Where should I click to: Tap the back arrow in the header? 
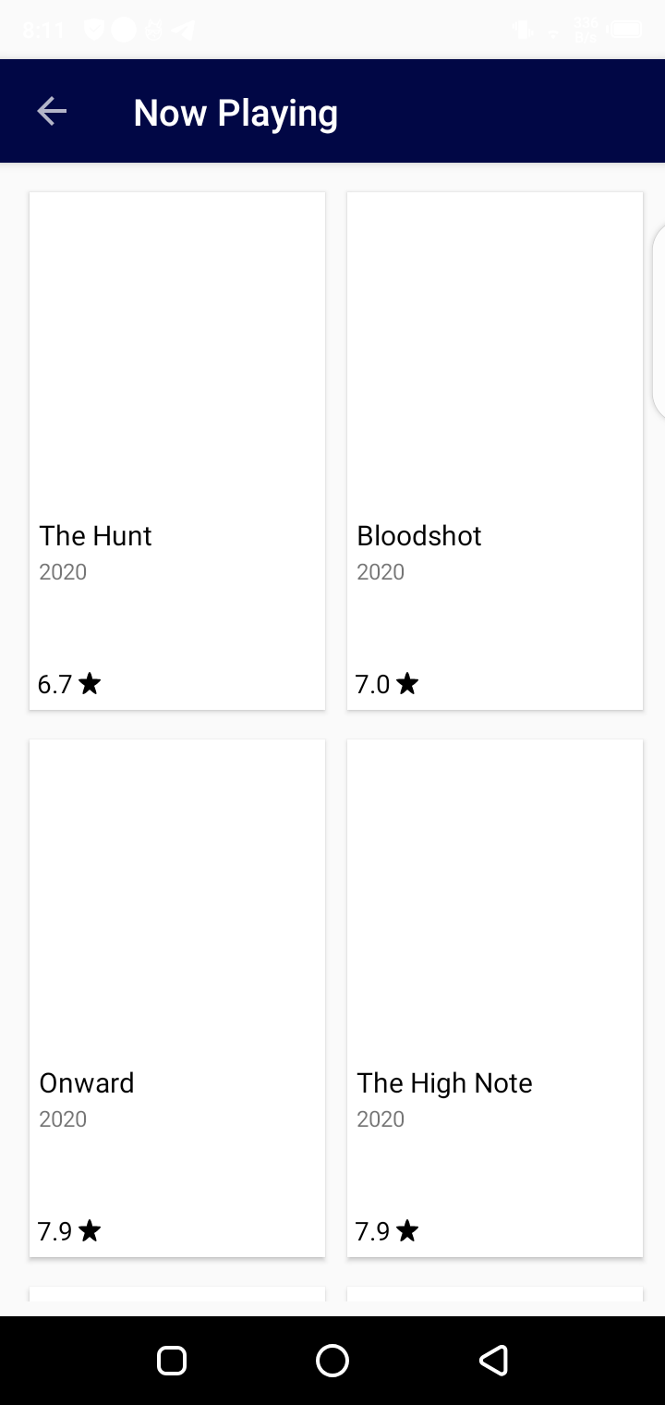[x=52, y=112]
